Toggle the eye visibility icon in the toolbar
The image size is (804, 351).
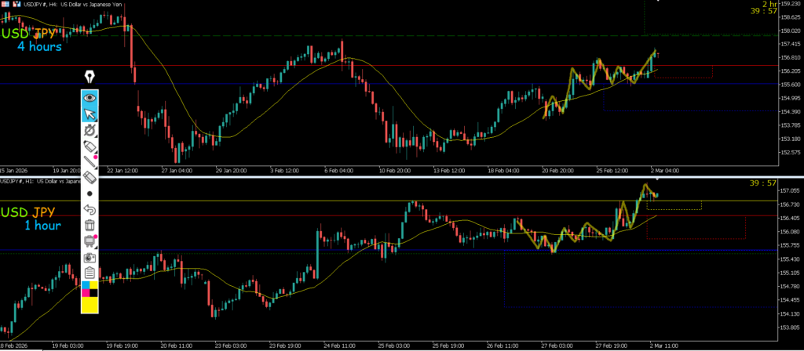click(x=90, y=98)
